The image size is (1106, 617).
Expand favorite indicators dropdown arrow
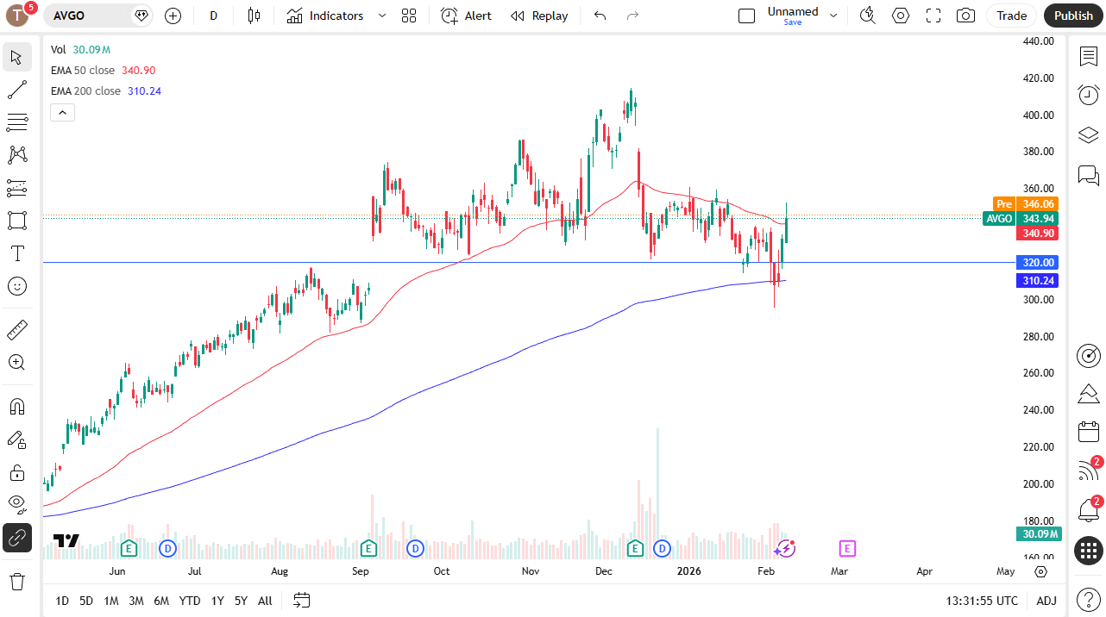(x=382, y=16)
